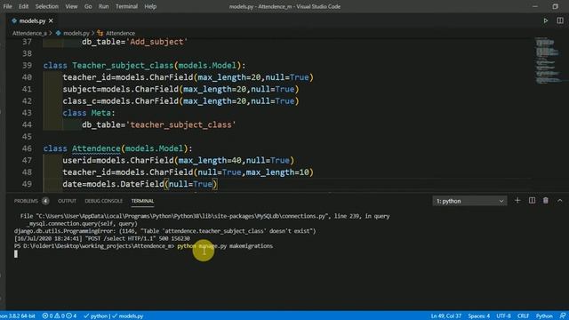Click 'teacher_subject_class' string on line 44
This screenshot has height=320, width=569.
(x=180, y=124)
